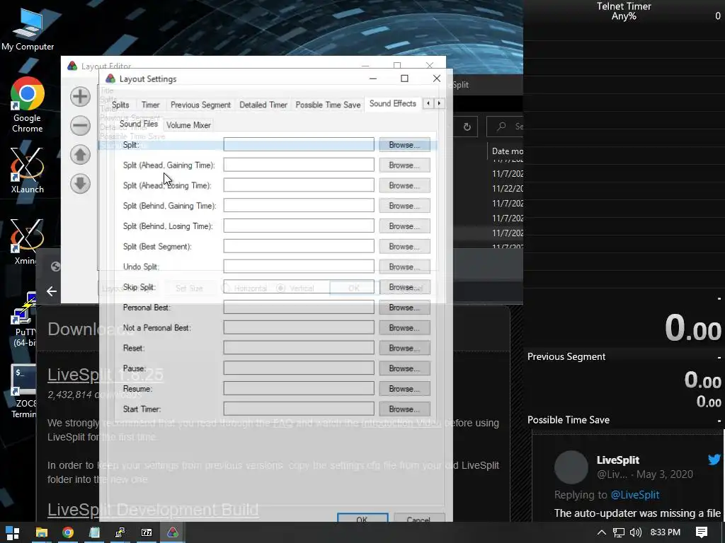Open 7-Zip from the taskbar
The width and height of the screenshot is (725, 543).
(147, 533)
